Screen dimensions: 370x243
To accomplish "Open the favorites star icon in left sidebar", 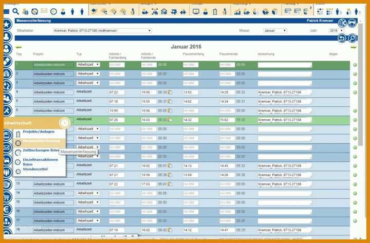I will point(7,24).
